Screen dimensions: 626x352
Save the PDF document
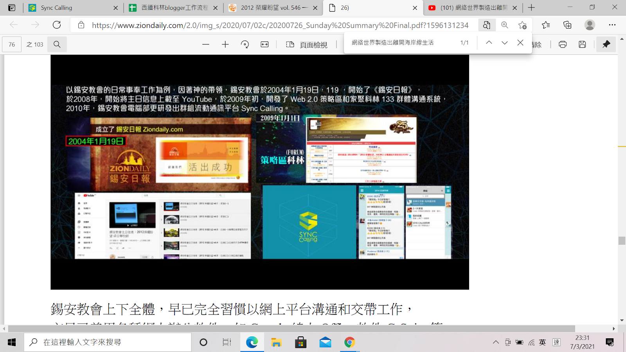pos(582,45)
